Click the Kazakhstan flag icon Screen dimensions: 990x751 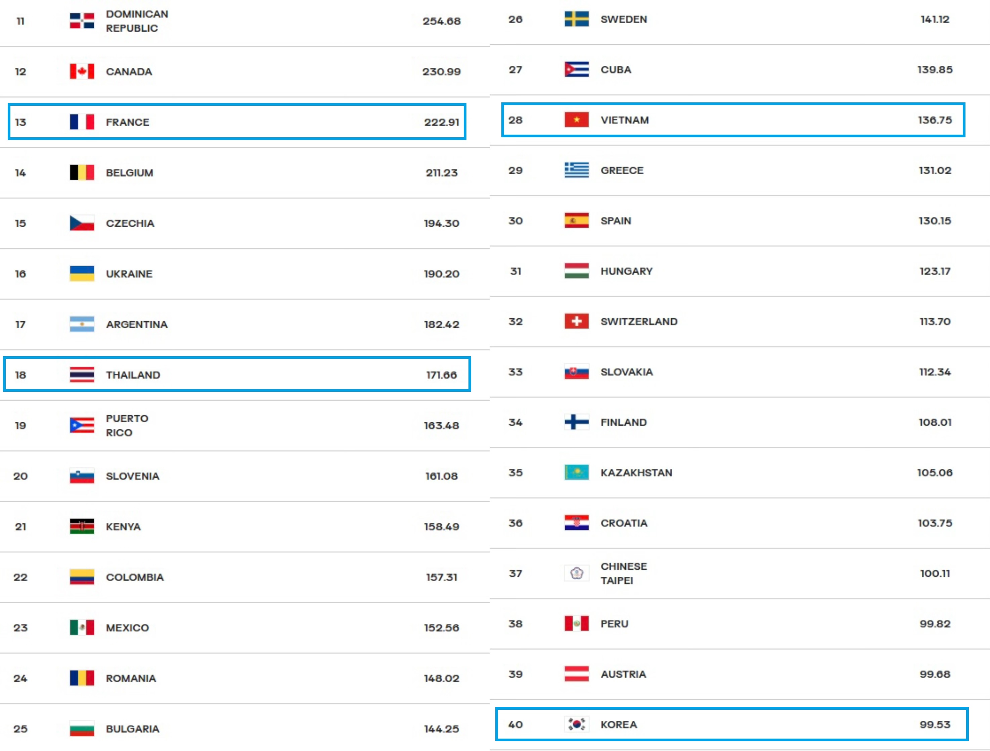point(577,472)
